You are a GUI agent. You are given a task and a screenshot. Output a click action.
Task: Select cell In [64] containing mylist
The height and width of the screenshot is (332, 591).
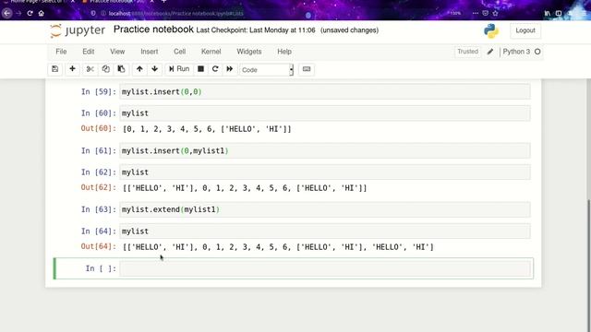[325, 231]
